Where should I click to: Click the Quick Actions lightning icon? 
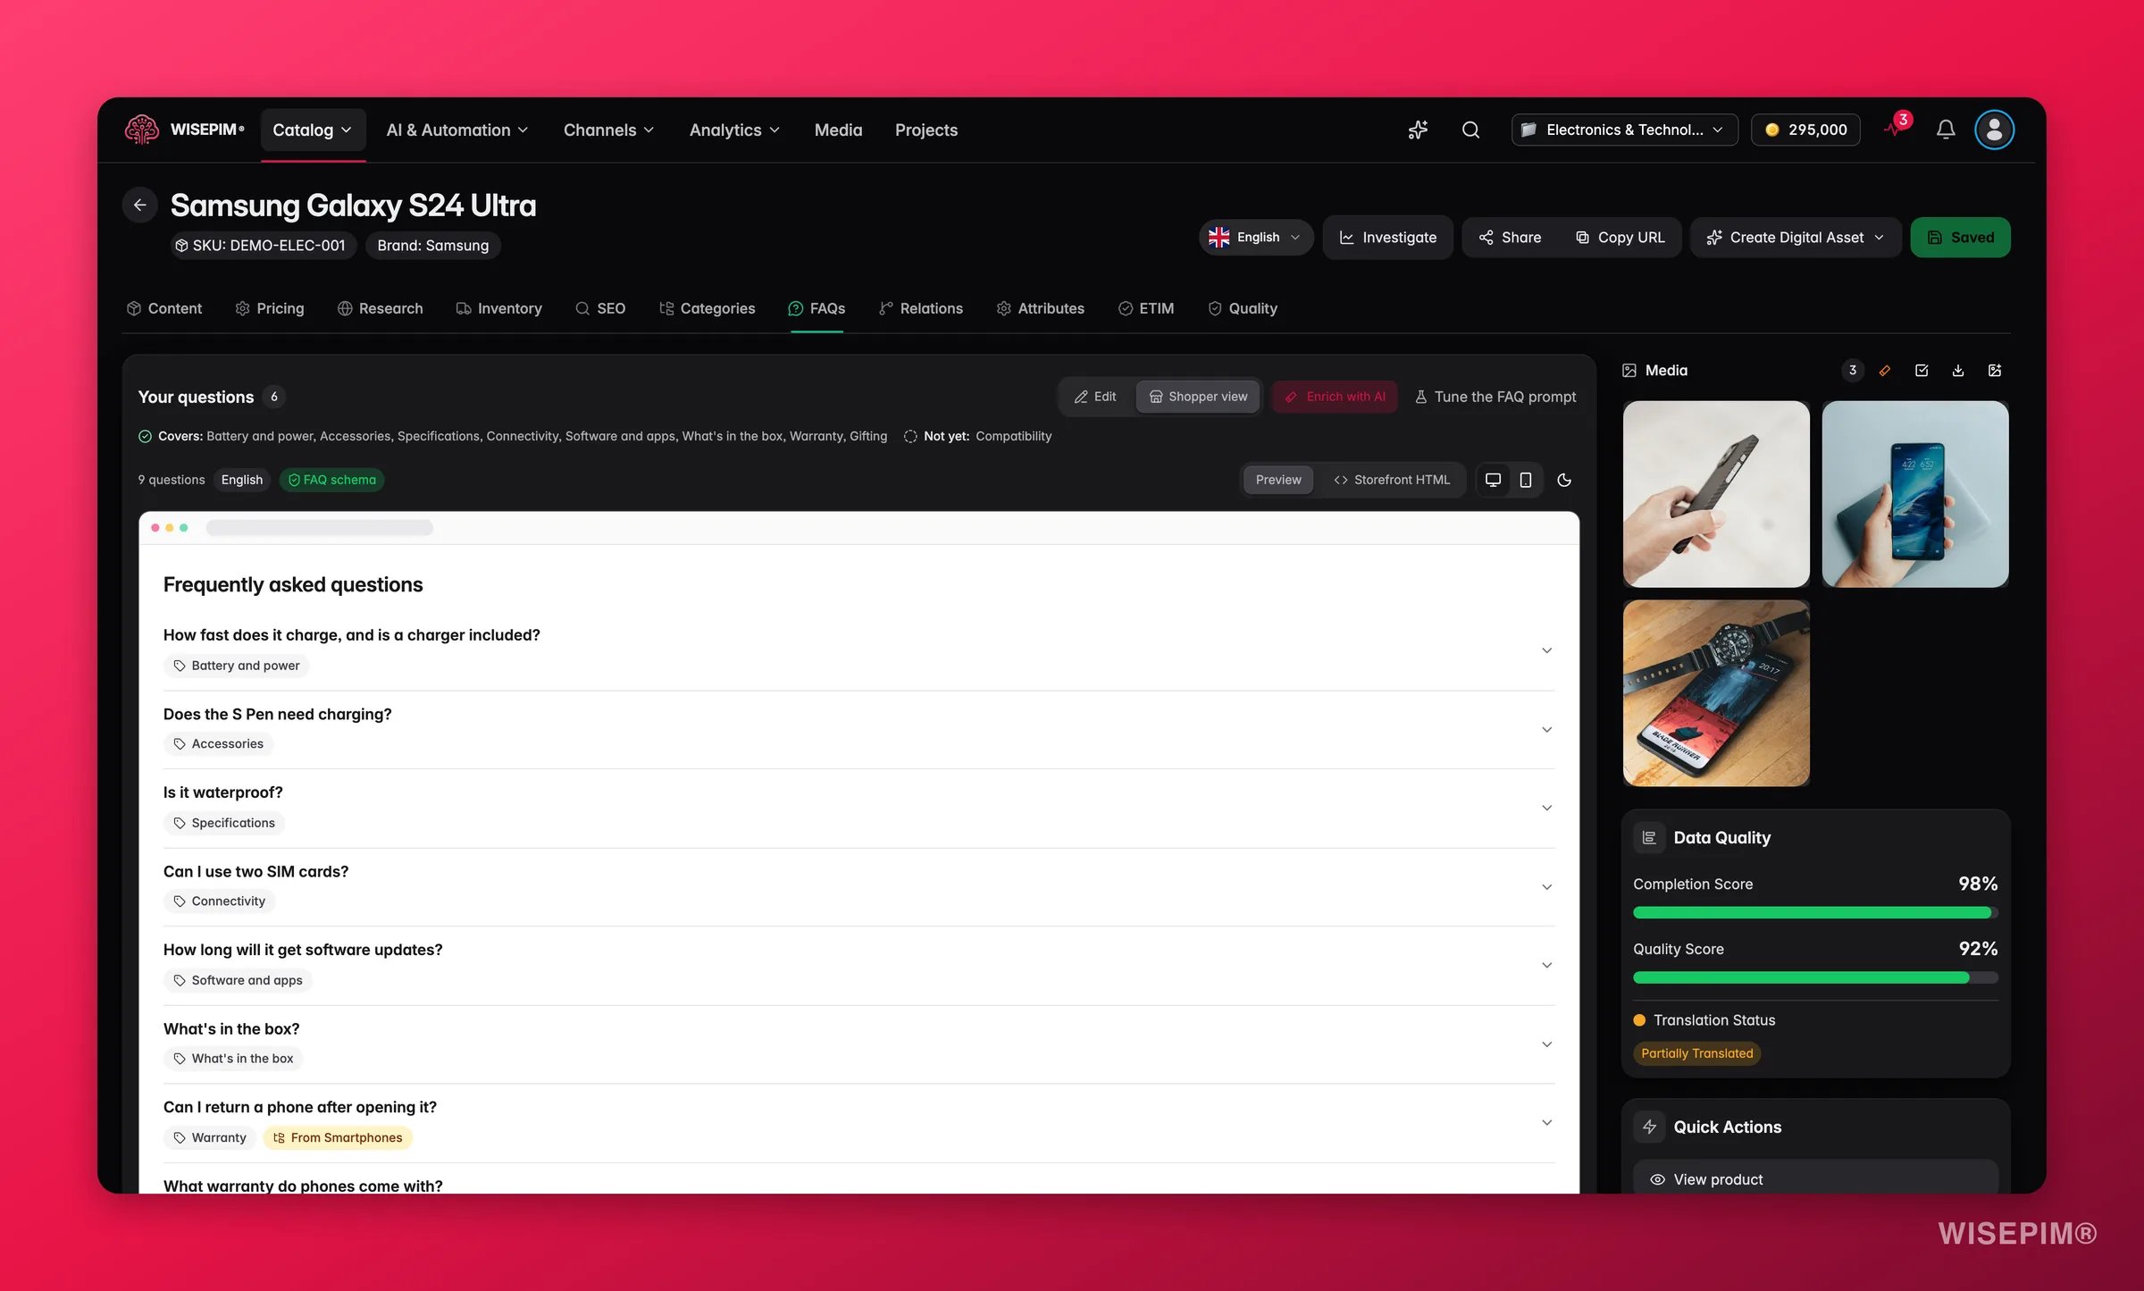point(1649,1127)
